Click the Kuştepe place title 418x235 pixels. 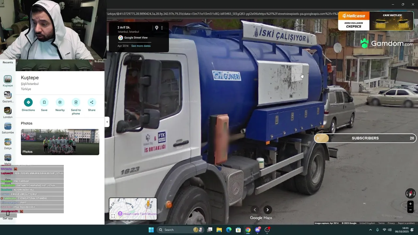pyautogui.click(x=30, y=78)
